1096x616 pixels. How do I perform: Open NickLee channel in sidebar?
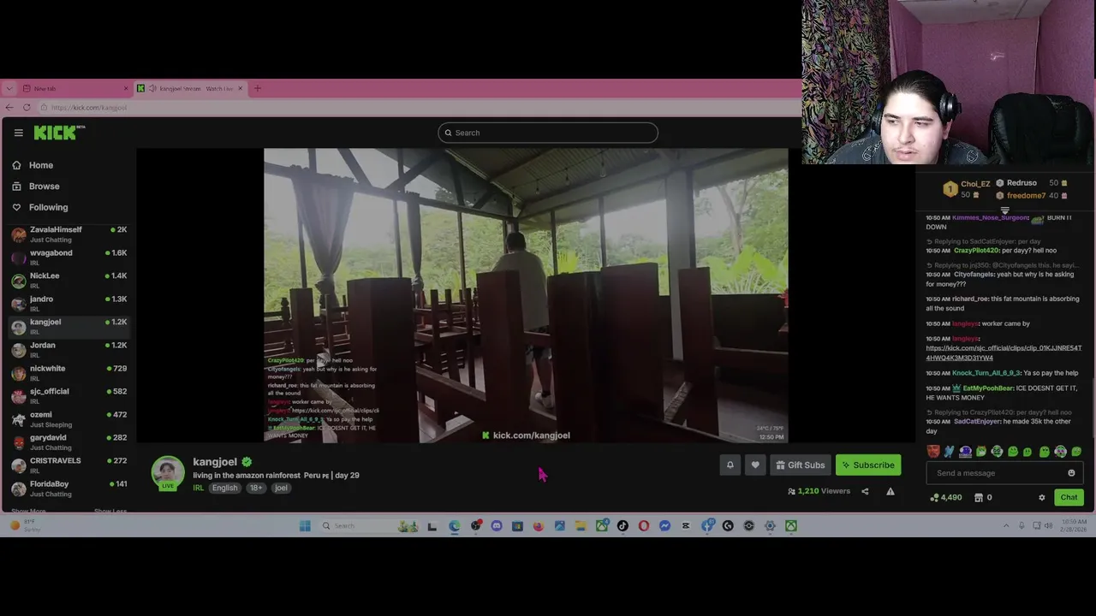click(68, 280)
